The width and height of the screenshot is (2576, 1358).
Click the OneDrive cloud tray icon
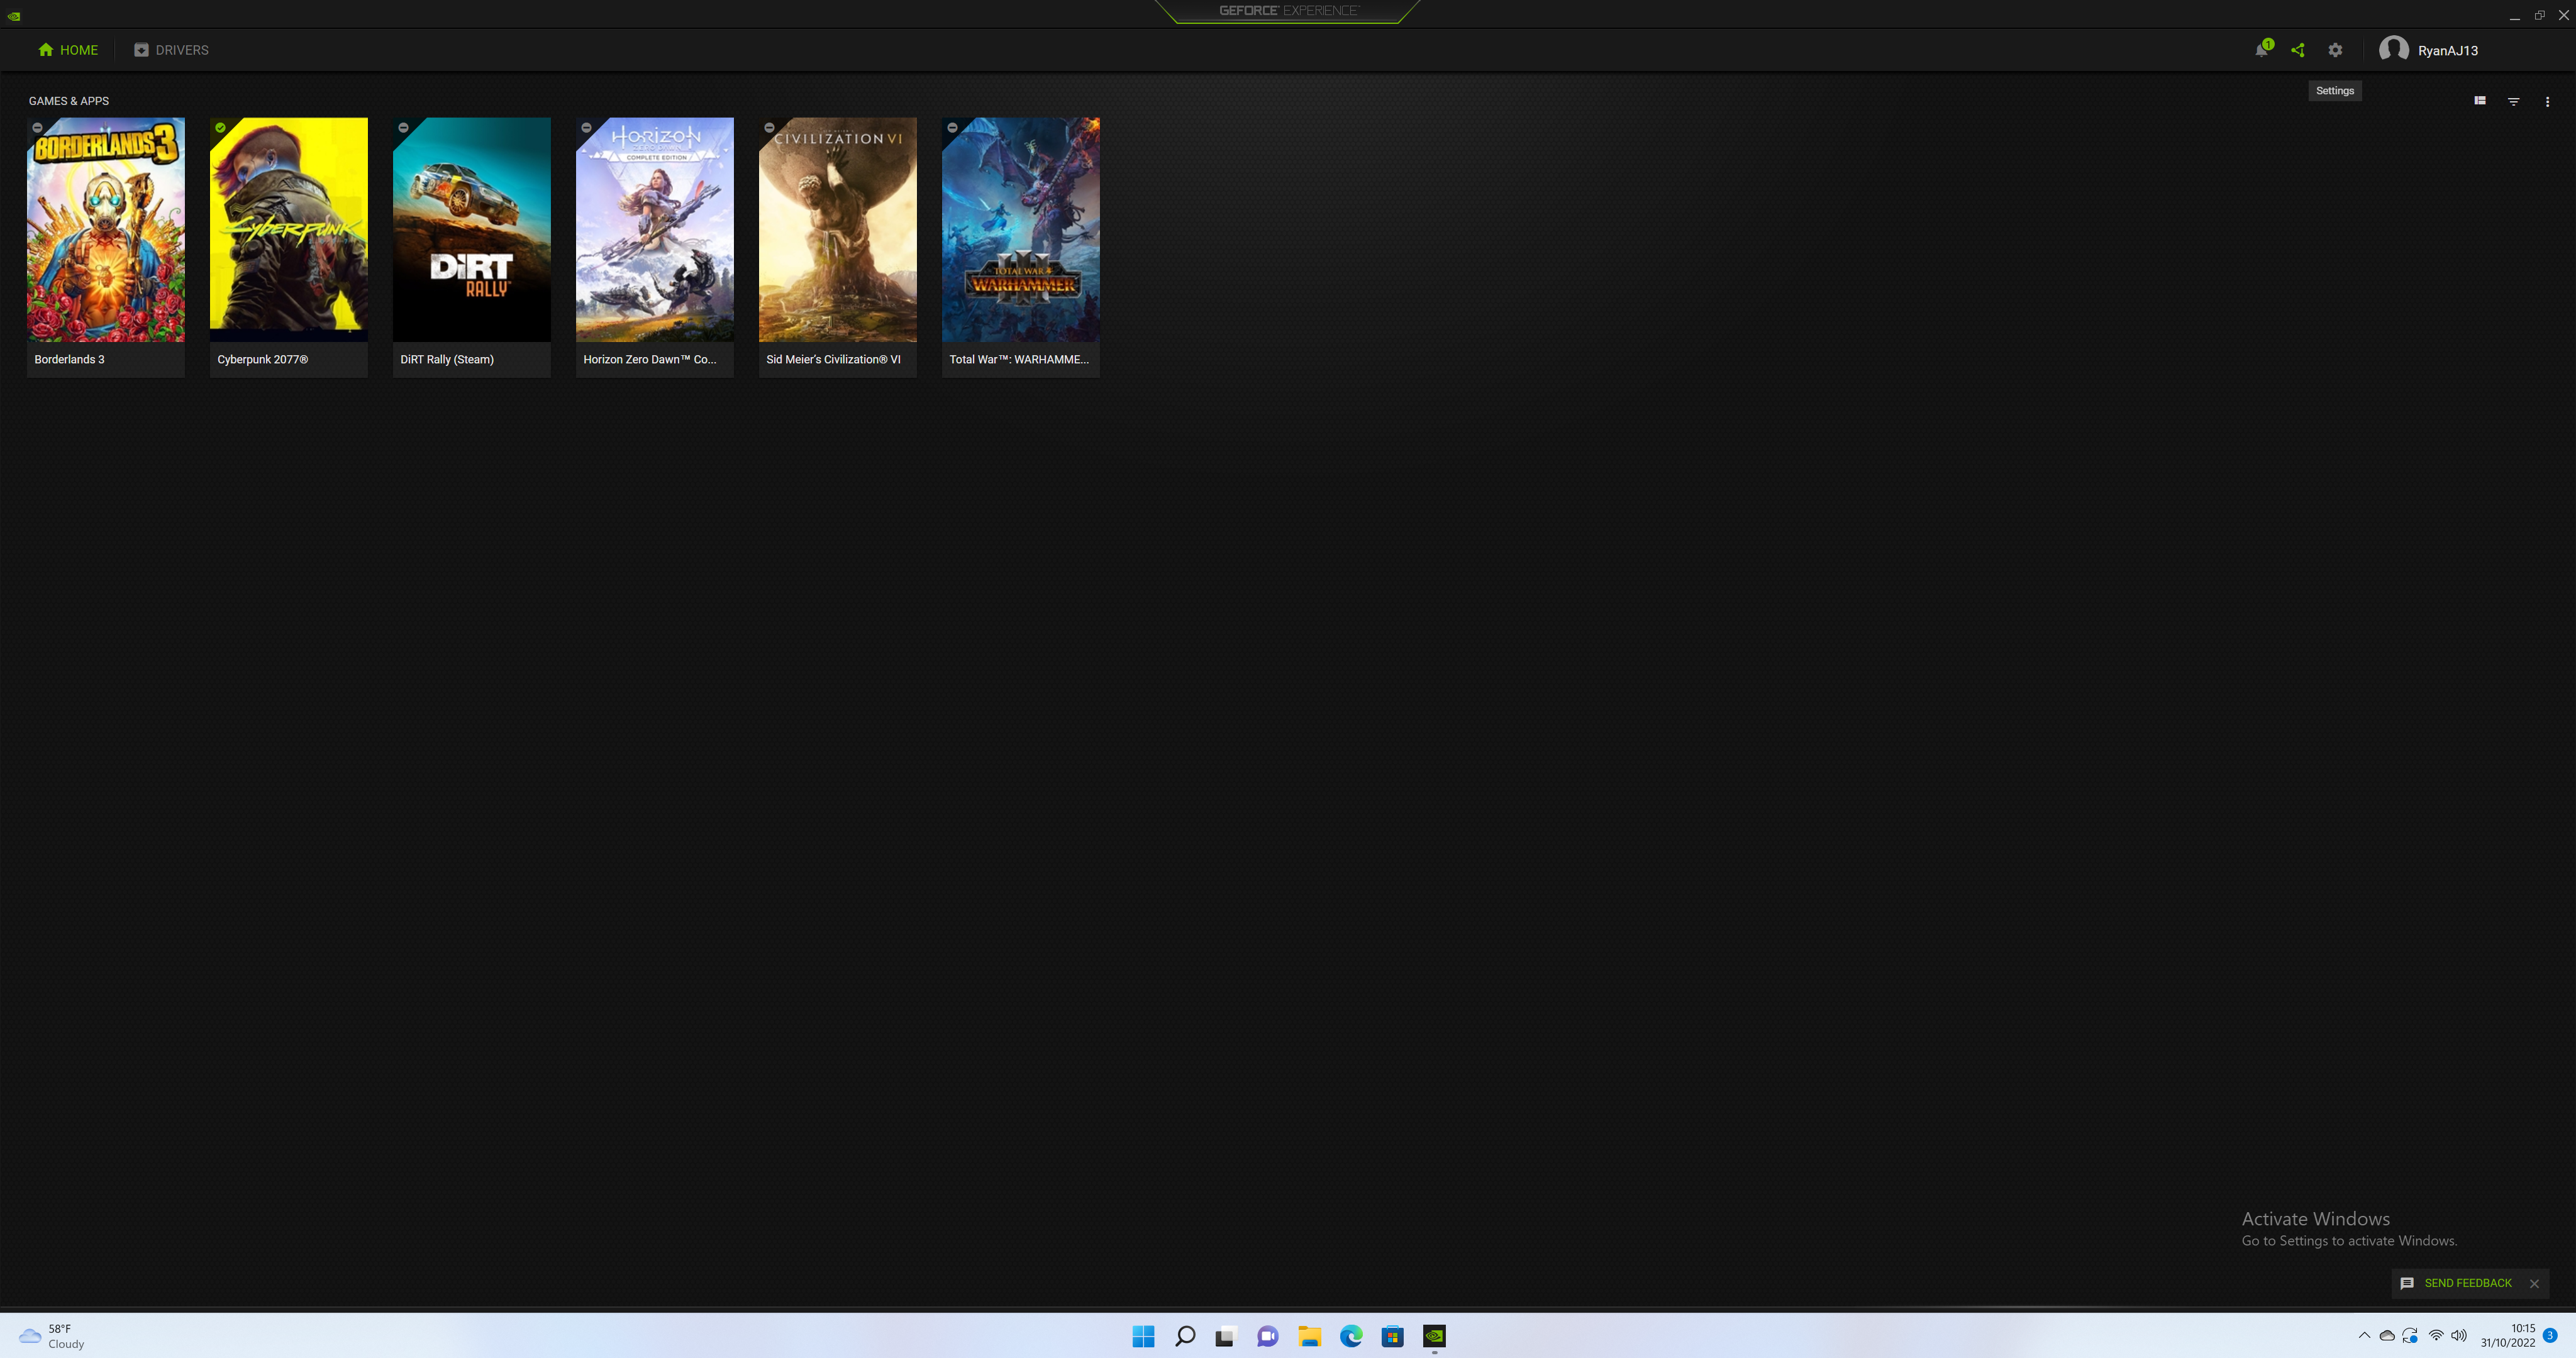coord(2387,1335)
